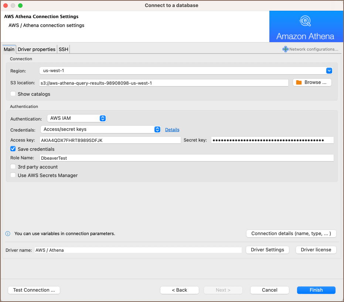Screen dimensions: 344x302
Task: Open the Credentials type dropdown
Action: point(157,129)
